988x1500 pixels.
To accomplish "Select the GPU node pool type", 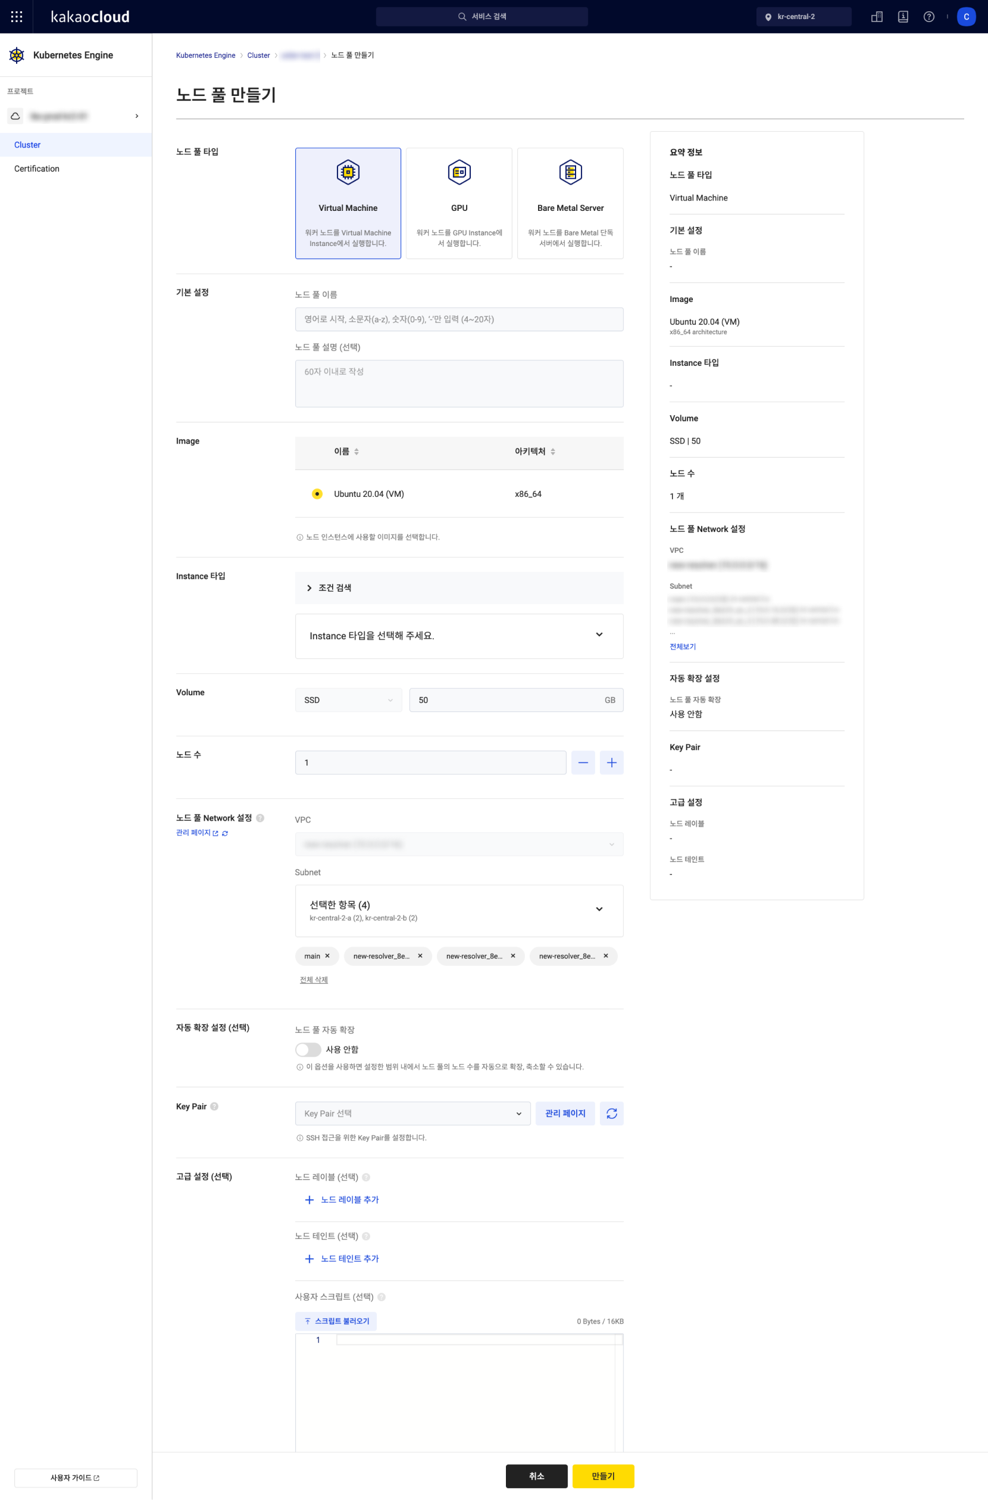I will pyautogui.click(x=459, y=202).
